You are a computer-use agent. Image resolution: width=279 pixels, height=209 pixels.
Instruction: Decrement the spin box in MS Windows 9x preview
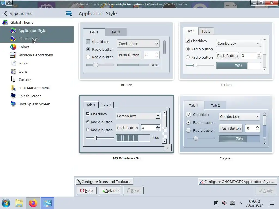158,129
